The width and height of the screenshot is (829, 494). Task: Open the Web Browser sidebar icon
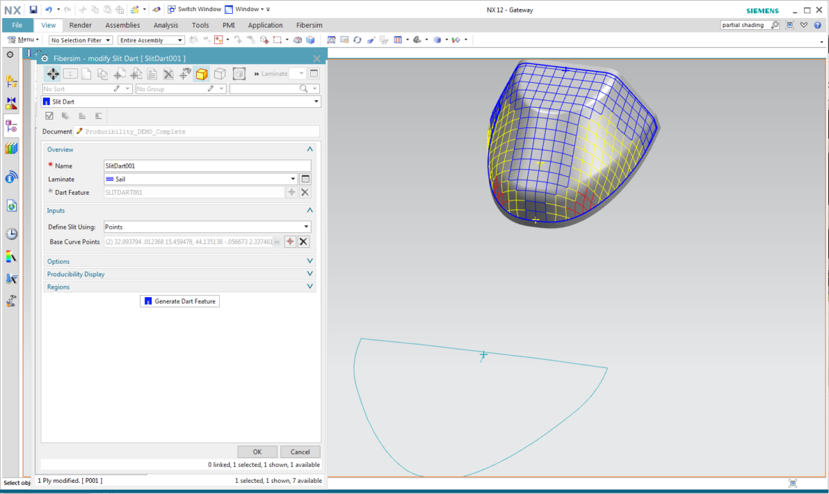tap(11, 205)
